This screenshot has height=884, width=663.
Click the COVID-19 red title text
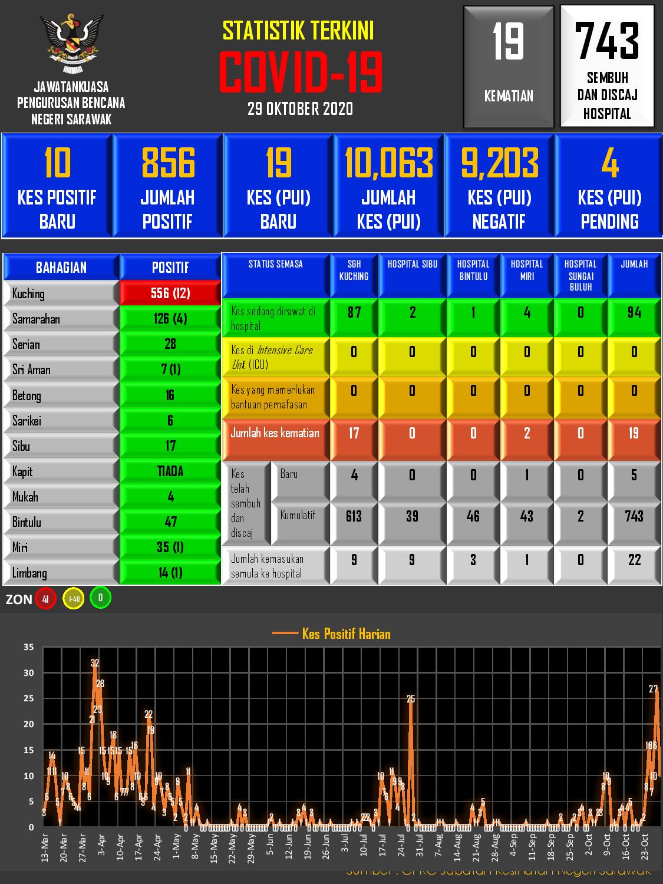301,73
